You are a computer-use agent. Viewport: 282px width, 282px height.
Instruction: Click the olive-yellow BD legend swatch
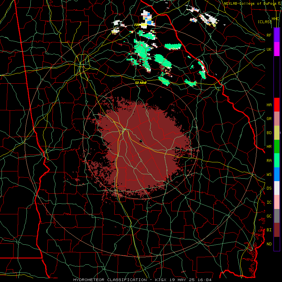277,133
